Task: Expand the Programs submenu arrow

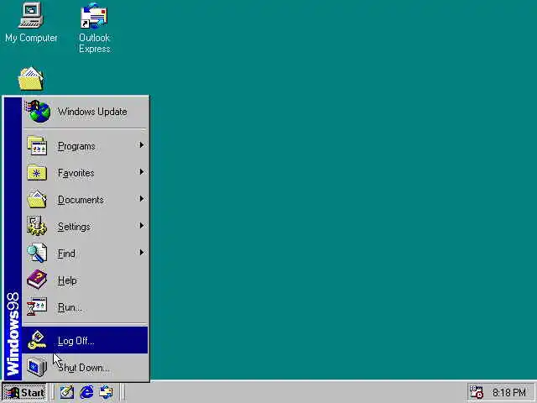Action: (x=142, y=145)
